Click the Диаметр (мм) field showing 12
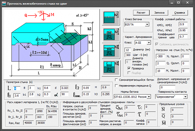195x131 pixels. tap(128, 50)
